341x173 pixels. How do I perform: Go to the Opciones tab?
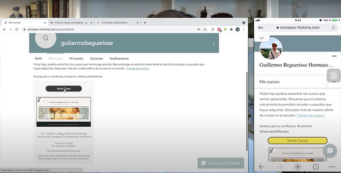[96, 58]
